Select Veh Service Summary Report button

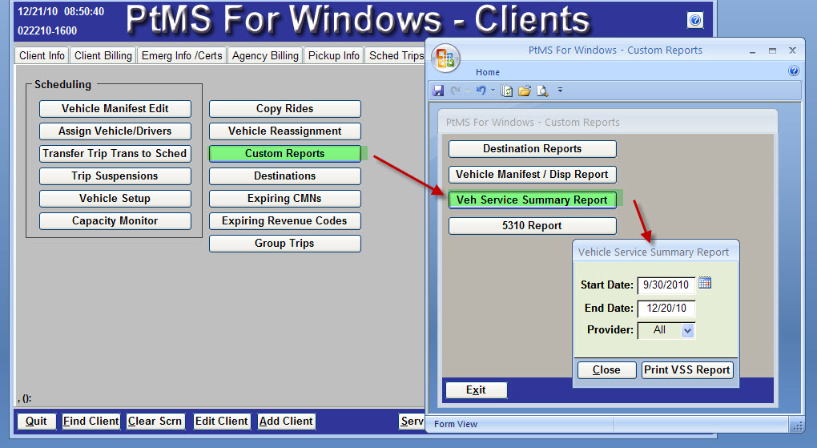(533, 200)
